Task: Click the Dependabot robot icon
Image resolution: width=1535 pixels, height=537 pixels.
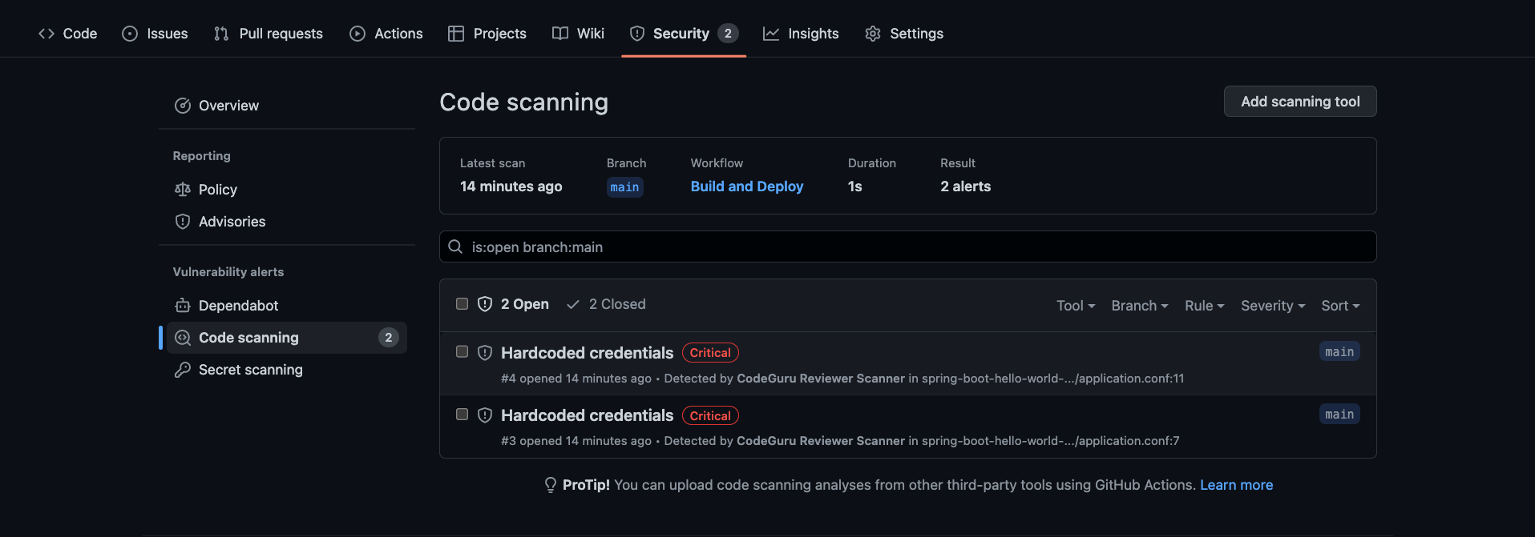Action: point(183,306)
